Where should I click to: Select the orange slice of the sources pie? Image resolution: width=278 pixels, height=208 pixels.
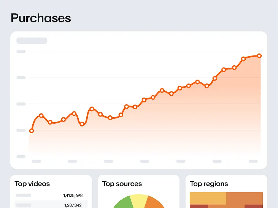click(155, 203)
